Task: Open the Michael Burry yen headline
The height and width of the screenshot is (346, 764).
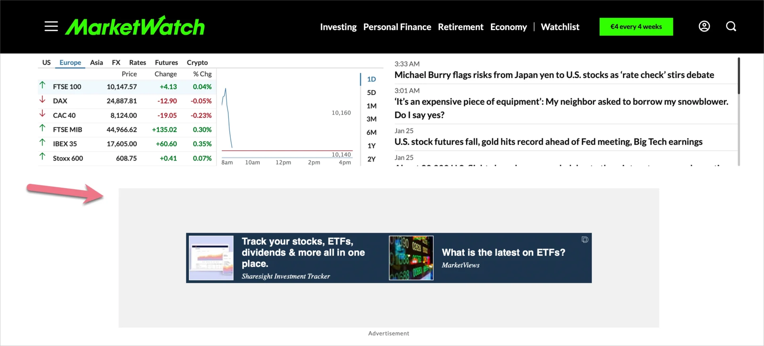Action: pos(554,75)
